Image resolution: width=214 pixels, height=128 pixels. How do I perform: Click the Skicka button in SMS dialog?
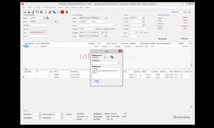pos(97,81)
